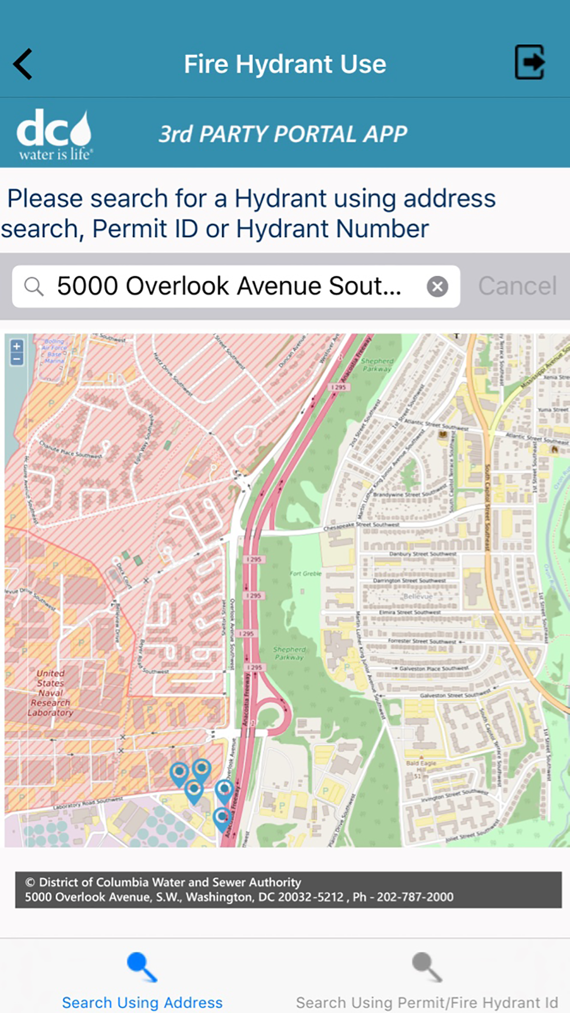Screen dimensions: 570x1013
Task: Select the hydrant pin touching Laboratory Road
Action: (194, 792)
